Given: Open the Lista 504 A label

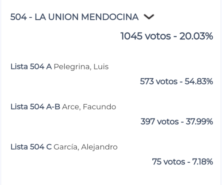Looking at the screenshot, I should tap(31, 66).
